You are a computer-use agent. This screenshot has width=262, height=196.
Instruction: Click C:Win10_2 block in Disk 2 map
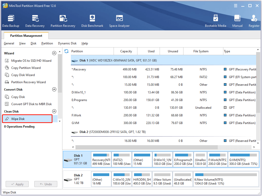point(122,179)
